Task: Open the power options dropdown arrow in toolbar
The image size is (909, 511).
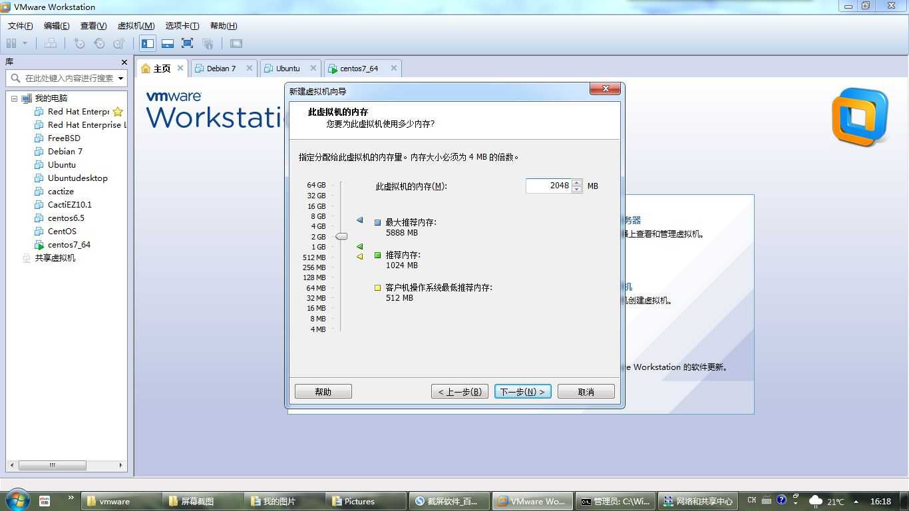Action: pyautogui.click(x=25, y=43)
